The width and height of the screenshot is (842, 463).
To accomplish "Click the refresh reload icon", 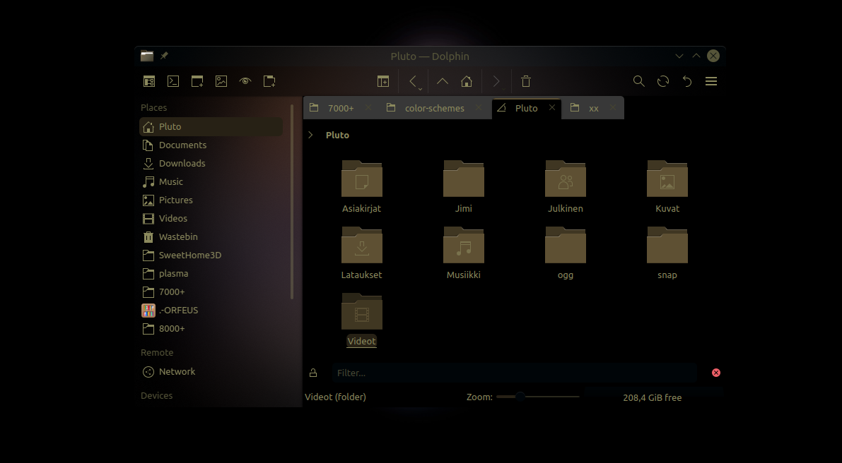I will 663,81.
